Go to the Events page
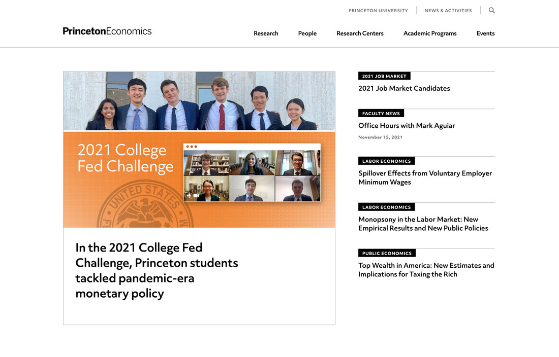Viewport: 559px width, 357px height. 485,33
